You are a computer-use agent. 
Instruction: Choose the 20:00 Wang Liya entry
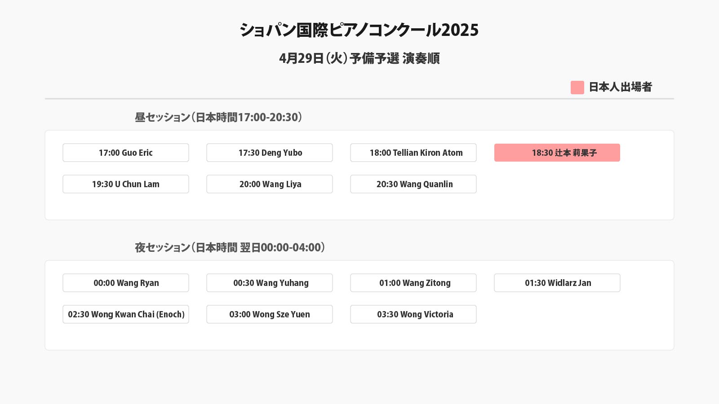(x=270, y=184)
